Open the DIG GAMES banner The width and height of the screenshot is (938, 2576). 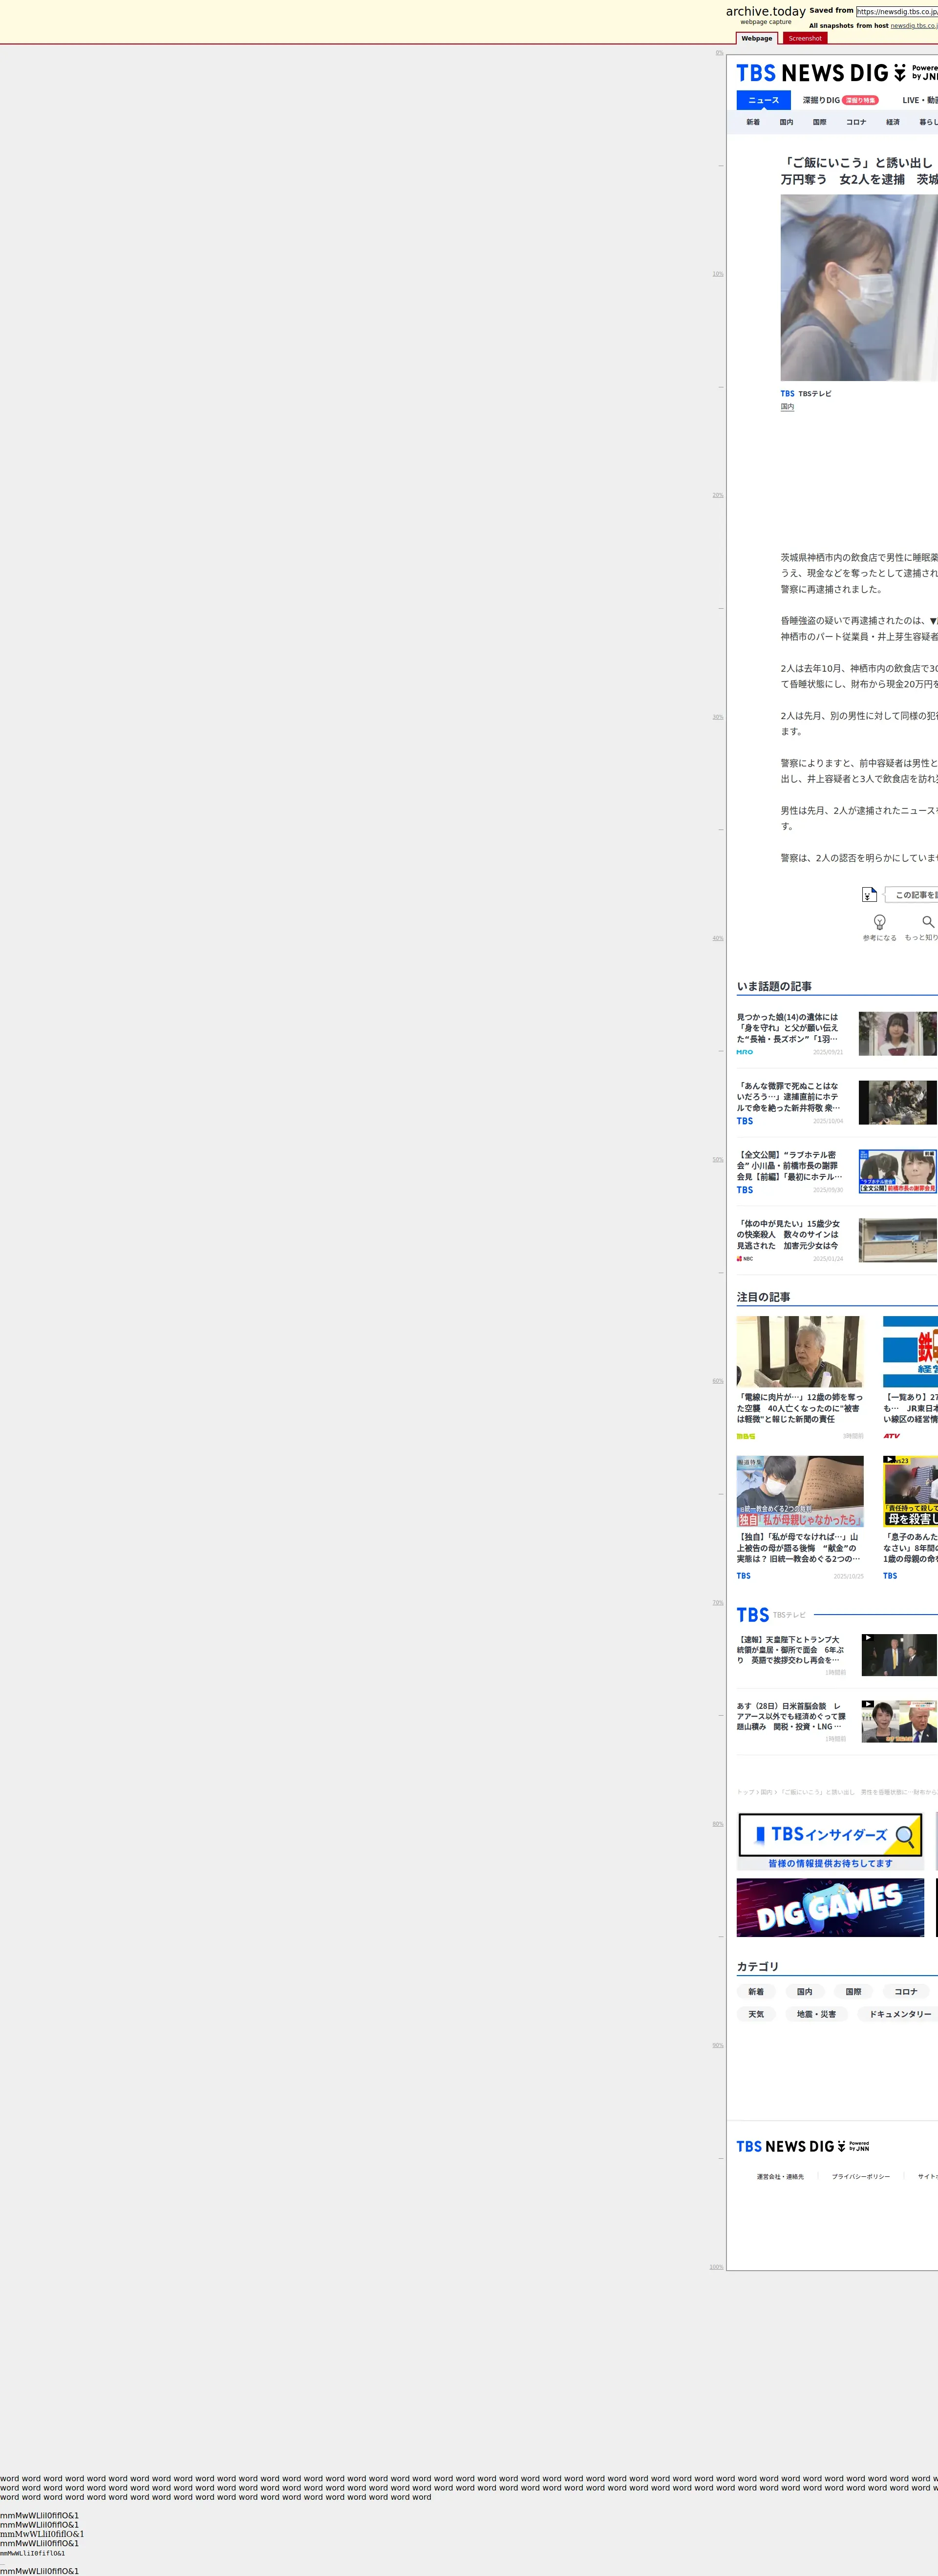click(830, 1907)
